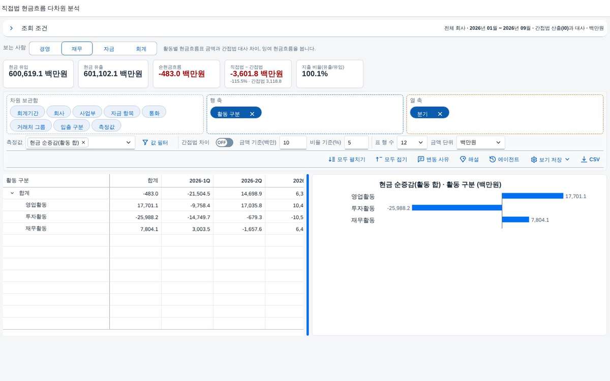Click the -14,749.7 table cell
Viewport: 610px width, 381px height.
pos(188,217)
